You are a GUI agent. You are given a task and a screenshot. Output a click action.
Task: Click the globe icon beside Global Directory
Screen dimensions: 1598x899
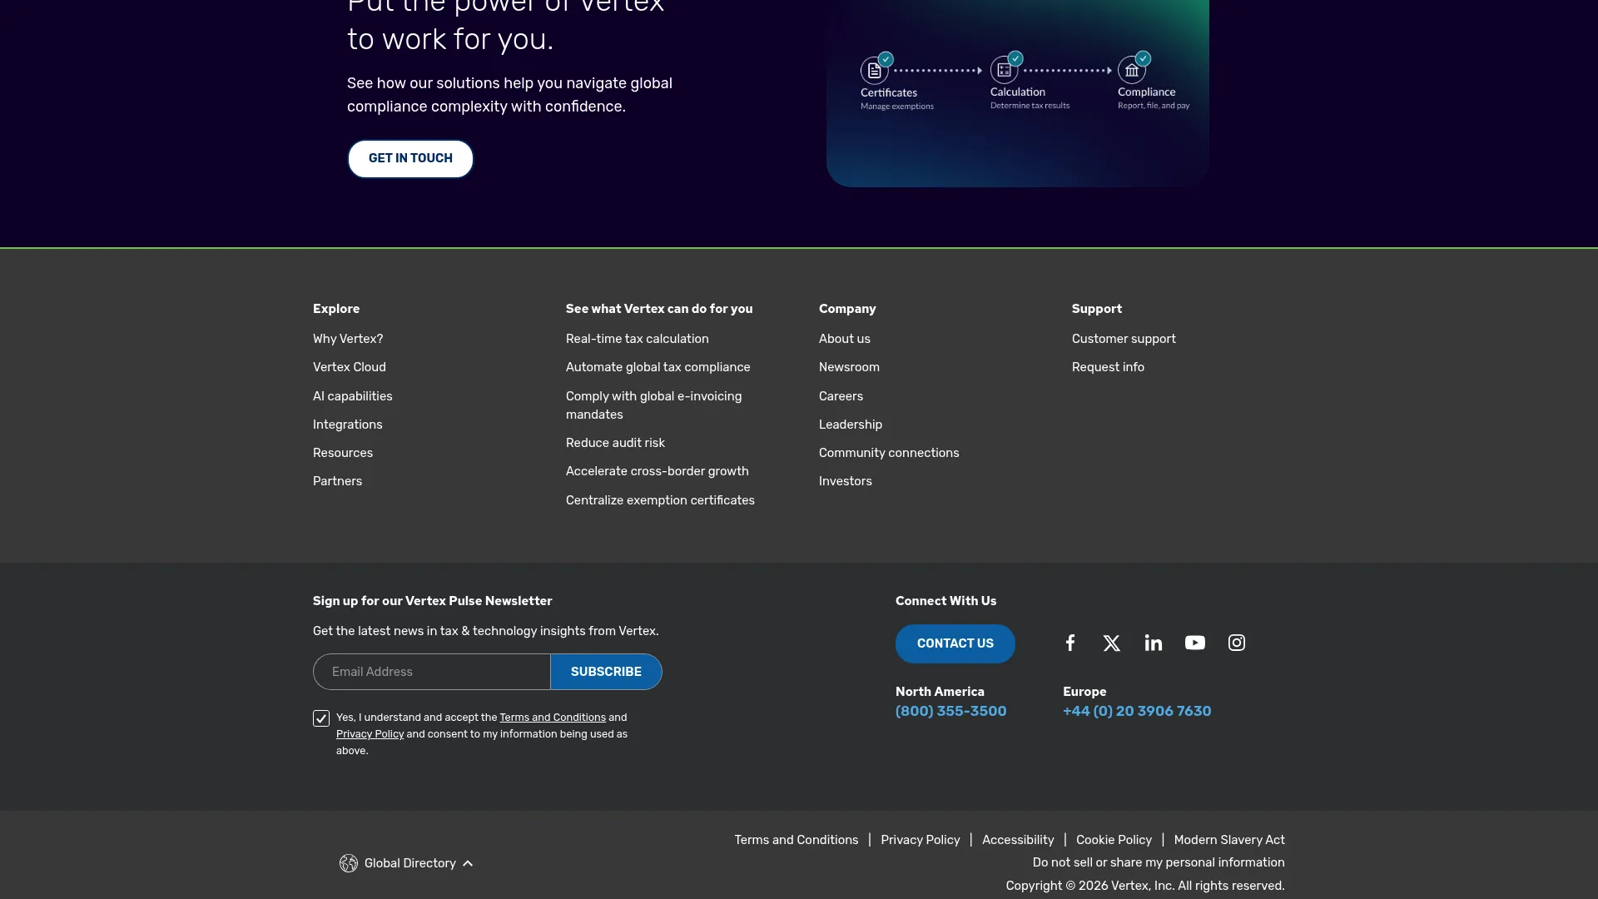349,863
